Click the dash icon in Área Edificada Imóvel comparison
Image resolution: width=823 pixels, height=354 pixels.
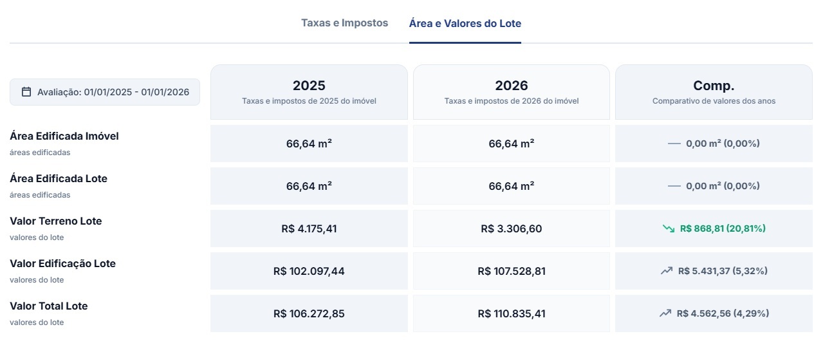pos(674,144)
